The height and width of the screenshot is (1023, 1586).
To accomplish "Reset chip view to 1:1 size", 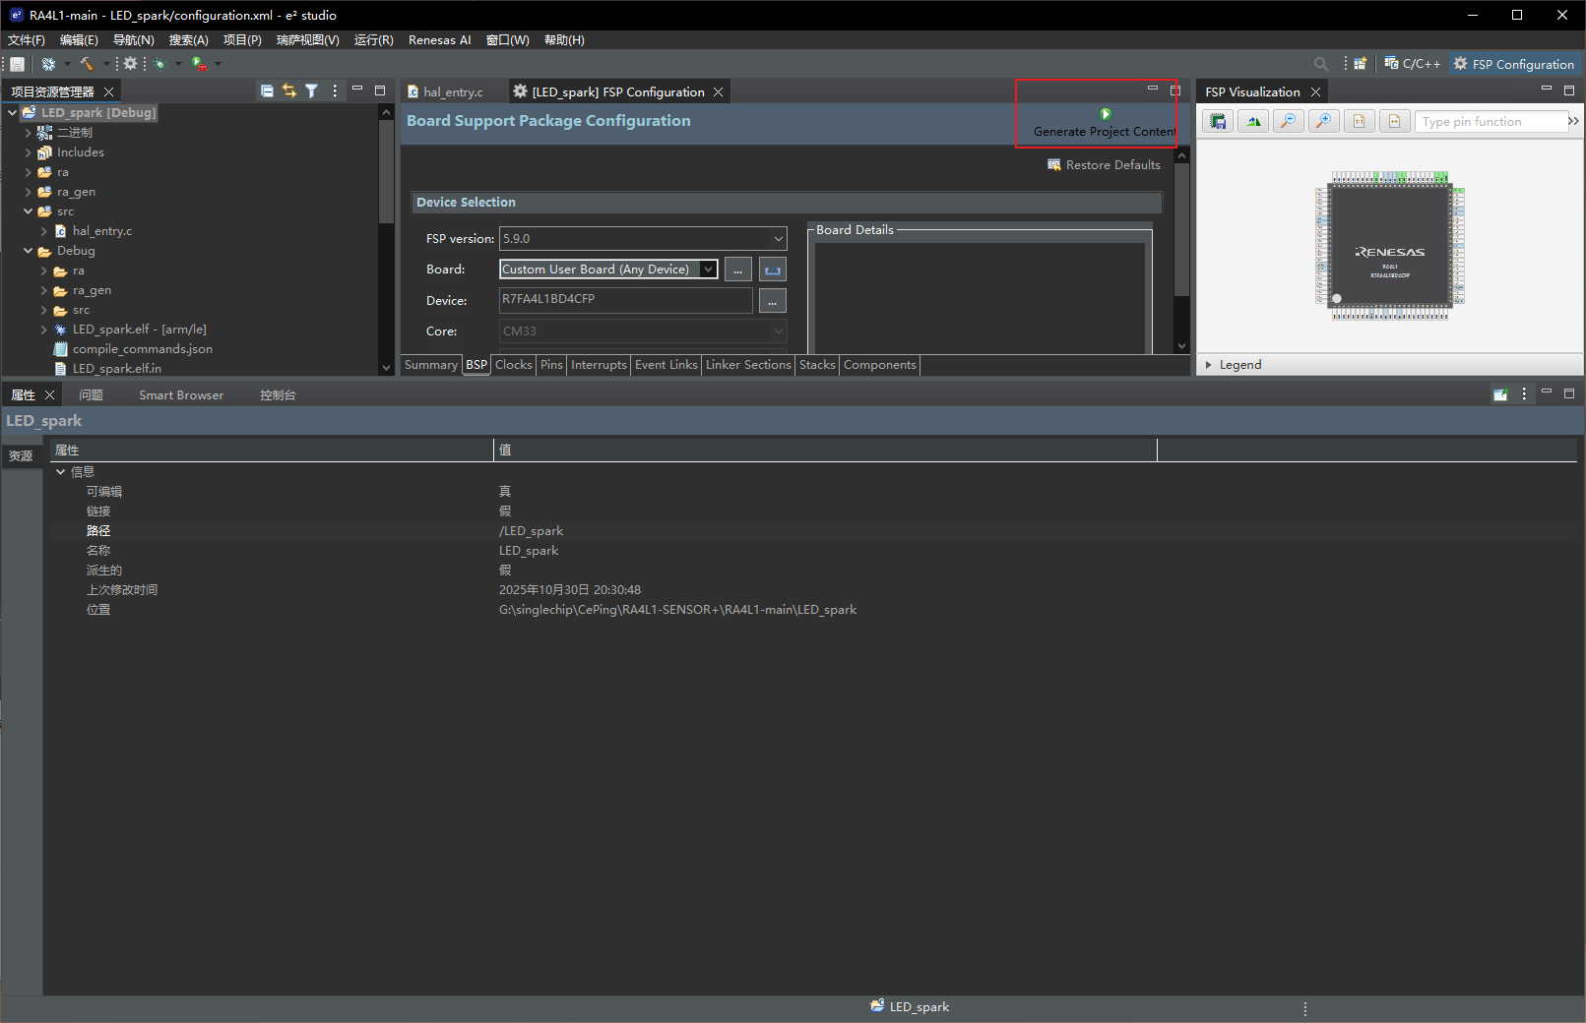I will pyautogui.click(x=1359, y=121).
